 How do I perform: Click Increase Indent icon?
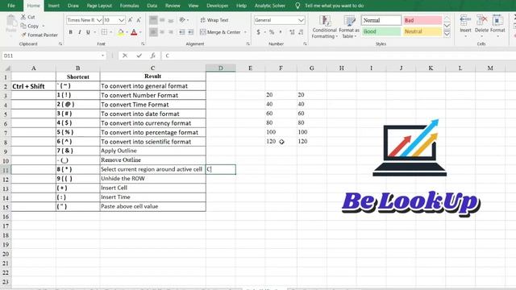(x=190, y=32)
